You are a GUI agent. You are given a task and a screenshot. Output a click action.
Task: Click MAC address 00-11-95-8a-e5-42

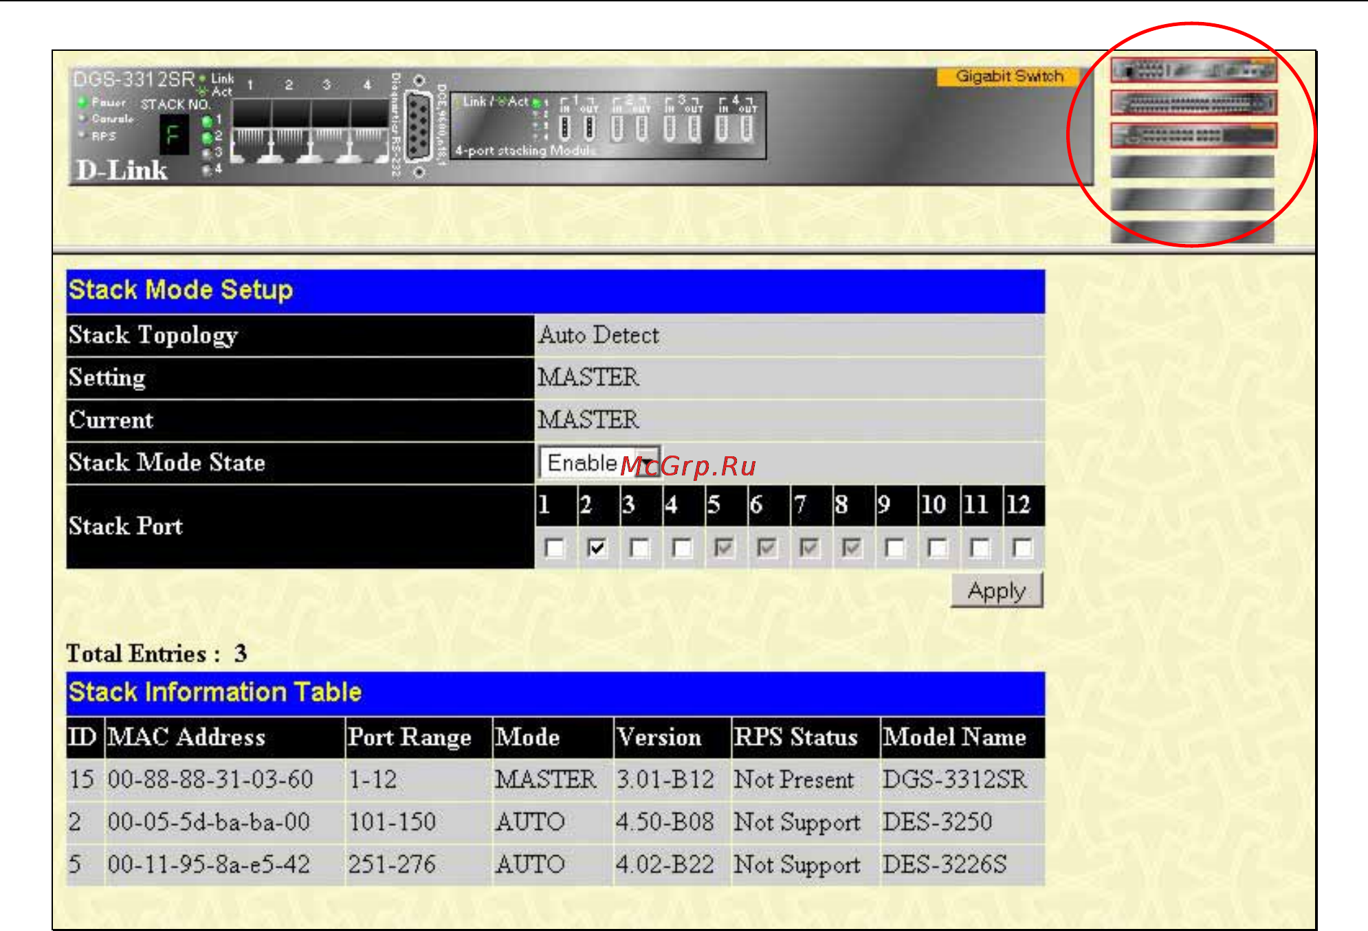[x=209, y=864]
